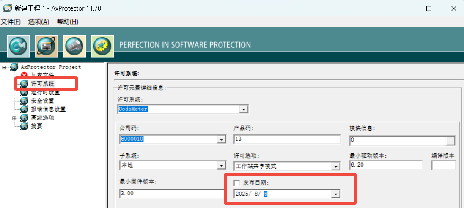This screenshot has height=208, width=464.
Task: Click the first teal refresh-arrow toolbar icon
Action: click(x=18, y=46)
